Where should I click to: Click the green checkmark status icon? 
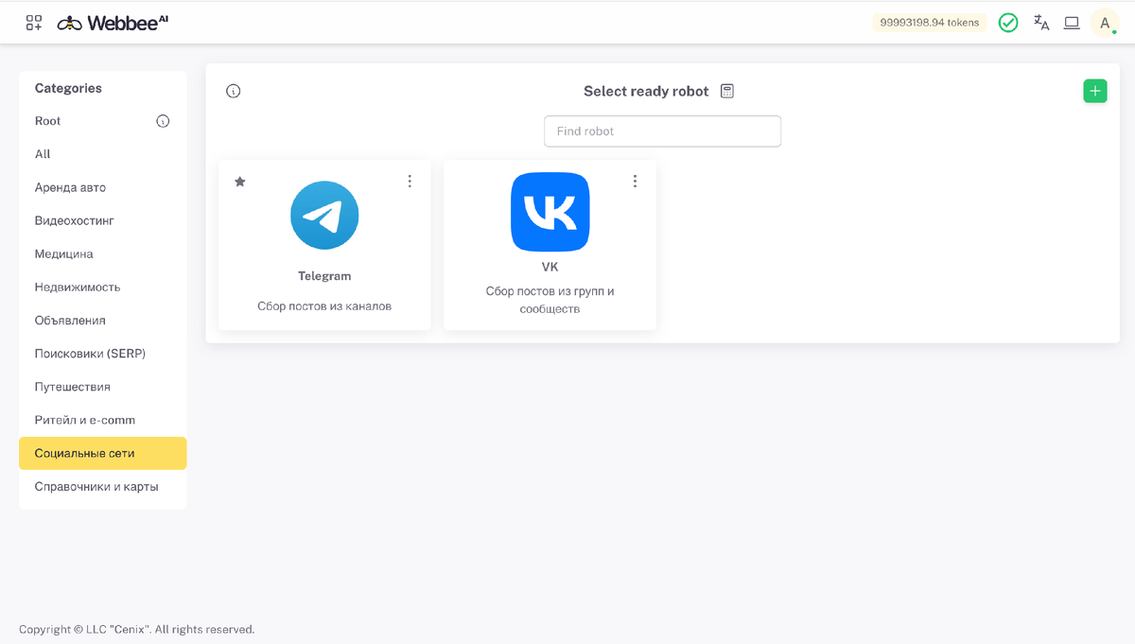coord(1008,23)
